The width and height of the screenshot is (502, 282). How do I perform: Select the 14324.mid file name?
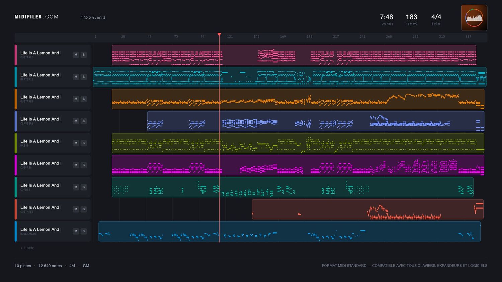[93, 17]
